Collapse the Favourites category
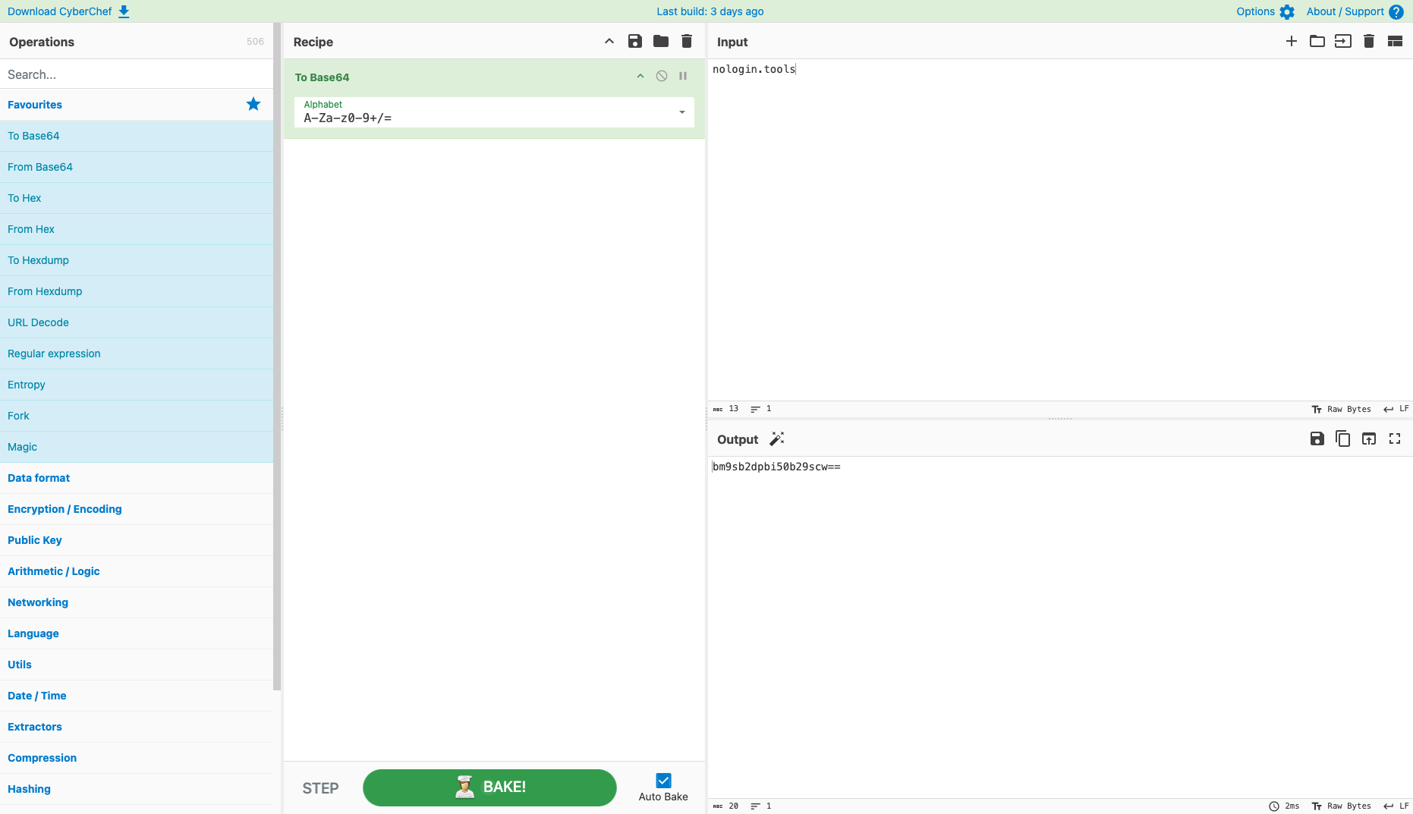Viewport: 1413px width, 814px height. click(137, 105)
